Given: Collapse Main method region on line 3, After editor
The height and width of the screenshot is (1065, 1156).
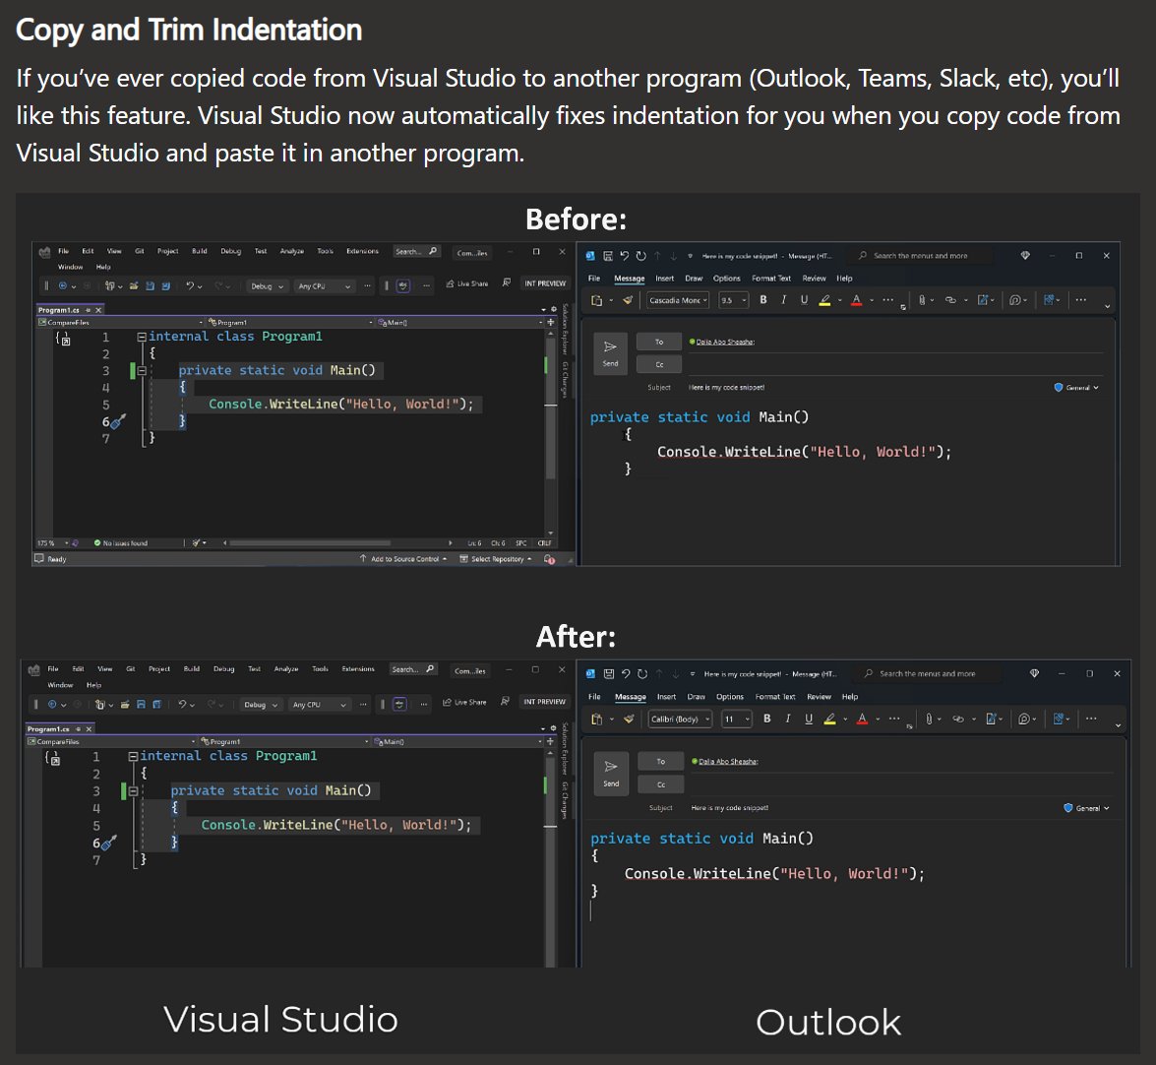Looking at the screenshot, I should coord(134,790).
